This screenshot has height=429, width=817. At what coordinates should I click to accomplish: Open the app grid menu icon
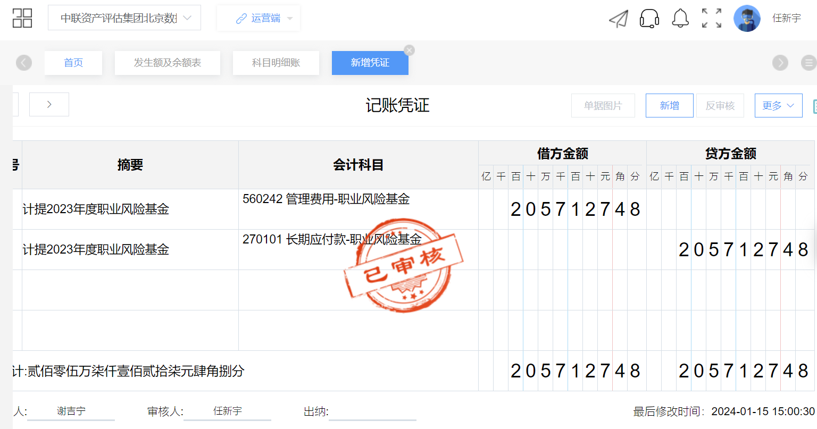tap(22, 18)
